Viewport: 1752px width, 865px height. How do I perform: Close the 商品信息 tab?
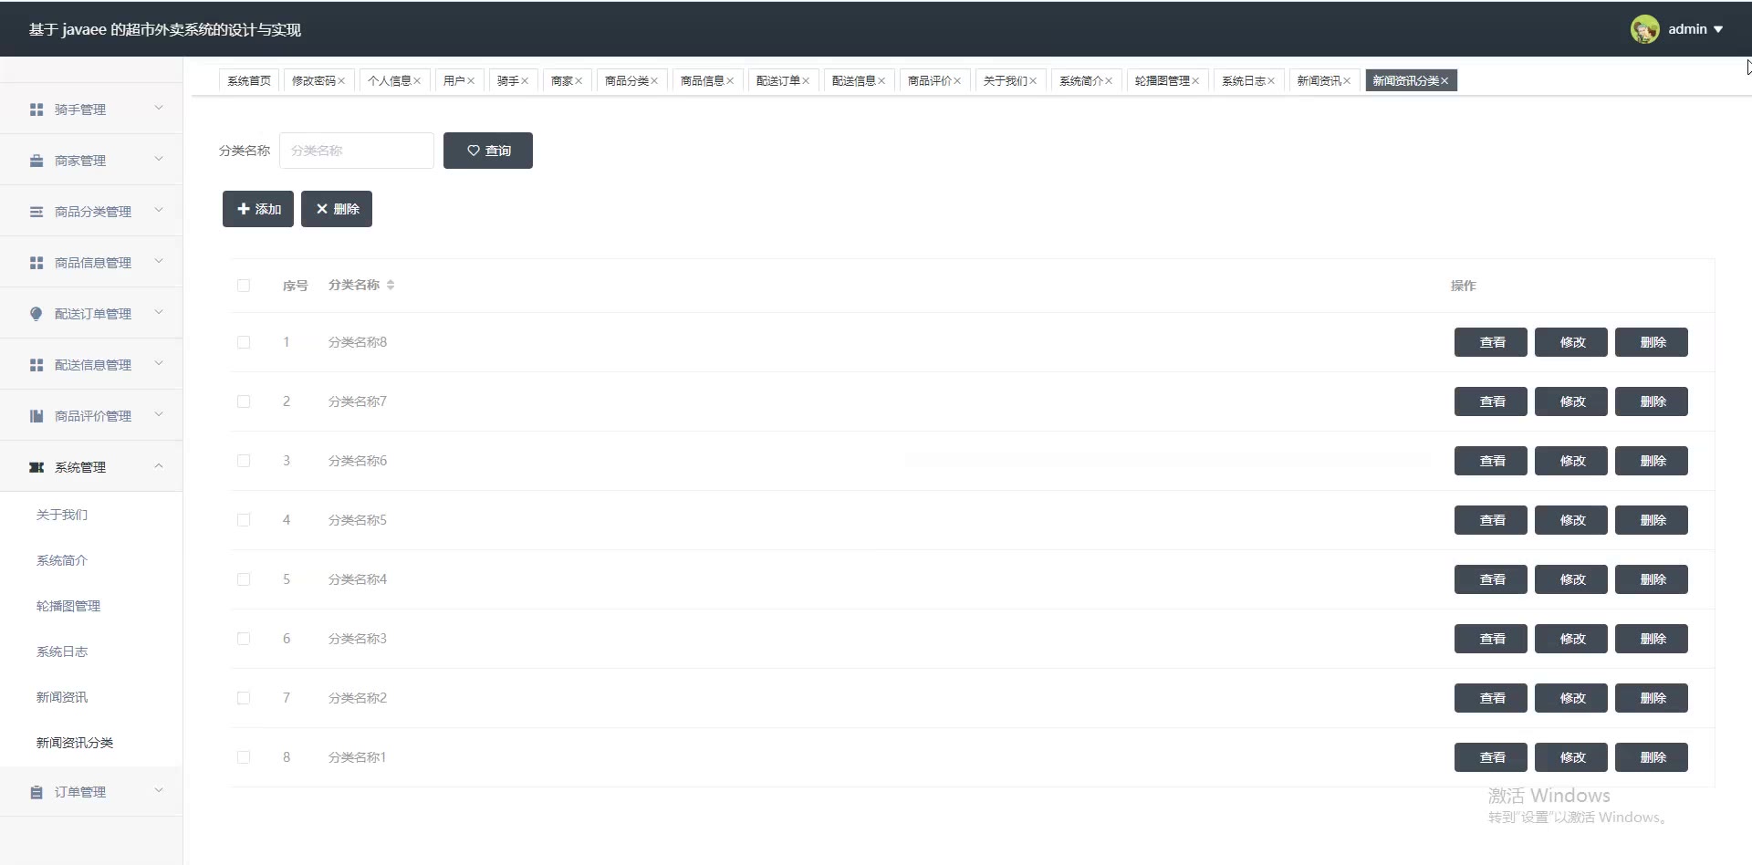[730, 81]
